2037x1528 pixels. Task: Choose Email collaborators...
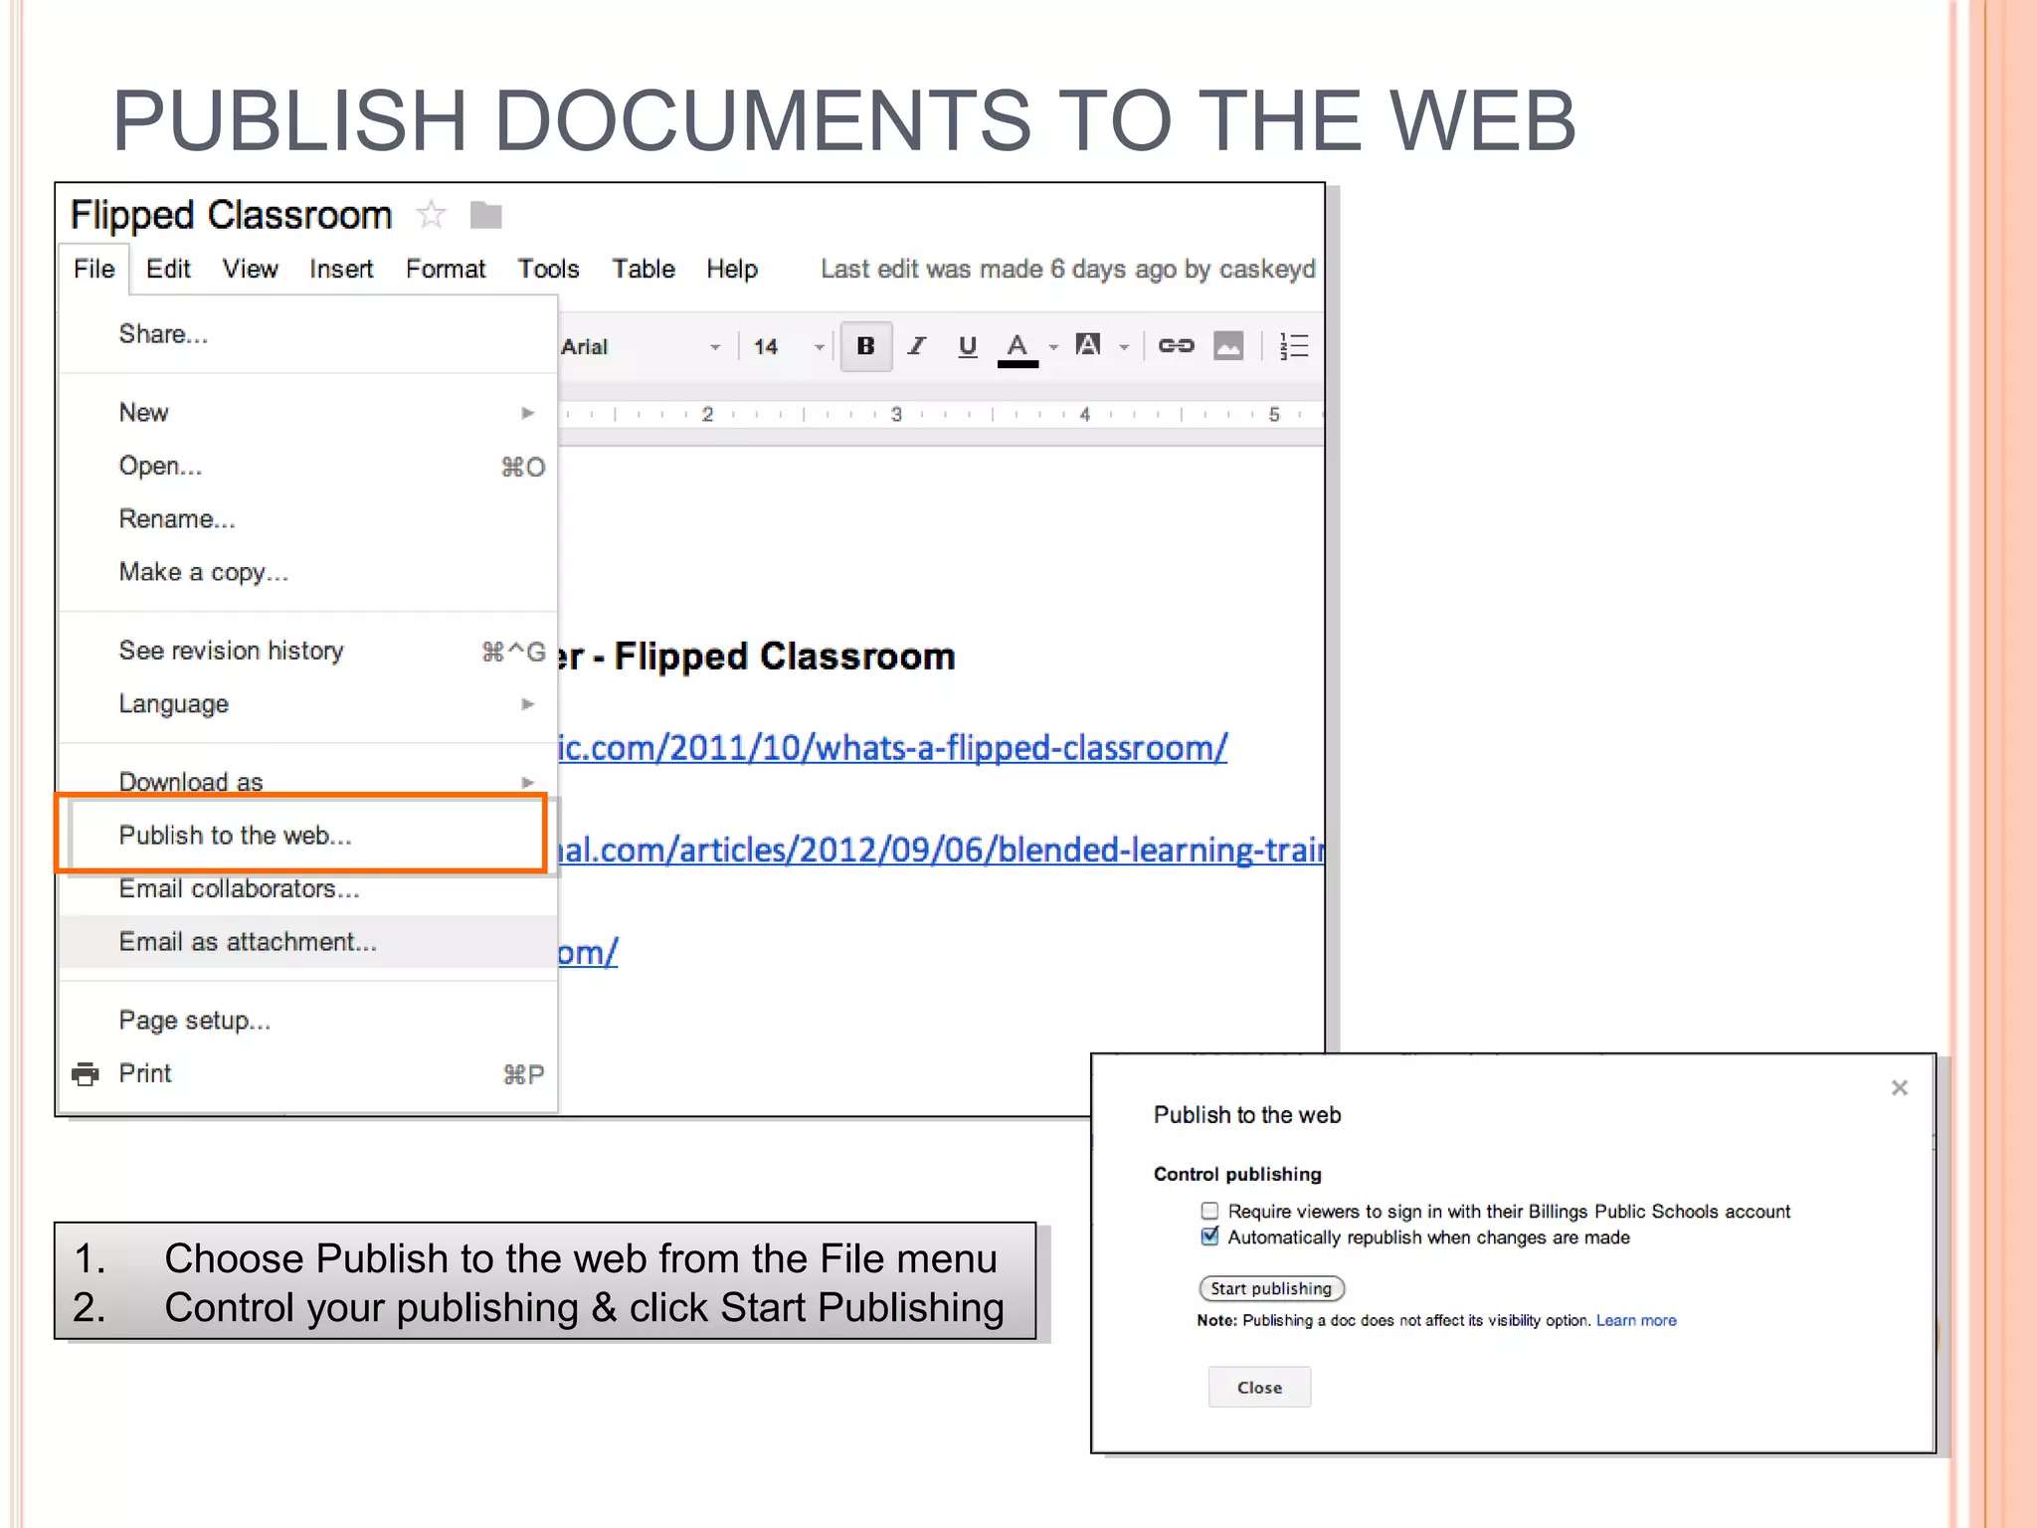click(x=308, y=888)
